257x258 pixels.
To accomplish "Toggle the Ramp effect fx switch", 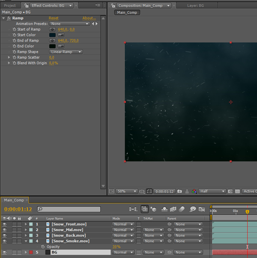I will pyautogui.click(x=9, y=18).
